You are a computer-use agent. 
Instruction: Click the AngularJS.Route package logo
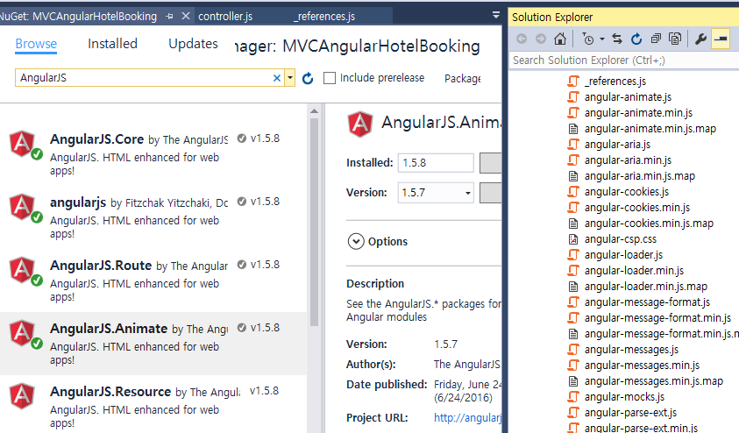pos(22,270)
